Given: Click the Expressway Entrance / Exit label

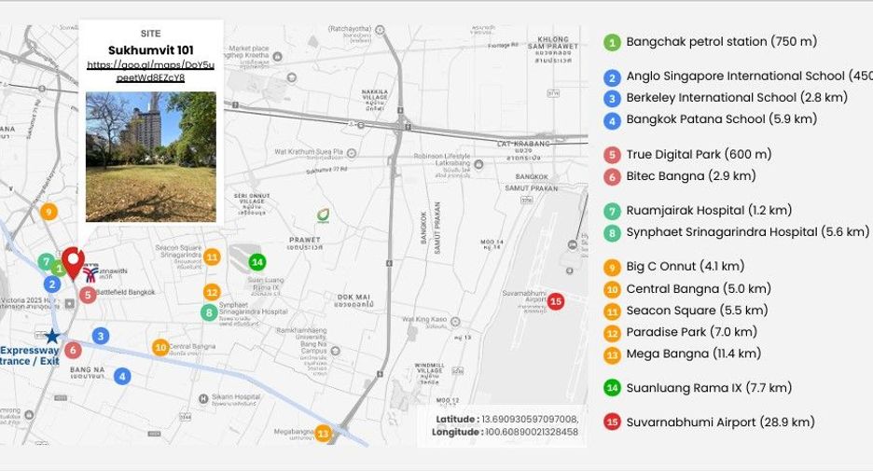Looking at the screenshot, I should (30, 355).
